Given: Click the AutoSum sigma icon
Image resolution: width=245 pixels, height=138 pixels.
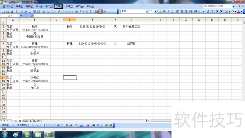Looking at the screenshot, I should [x=81, y=11].
